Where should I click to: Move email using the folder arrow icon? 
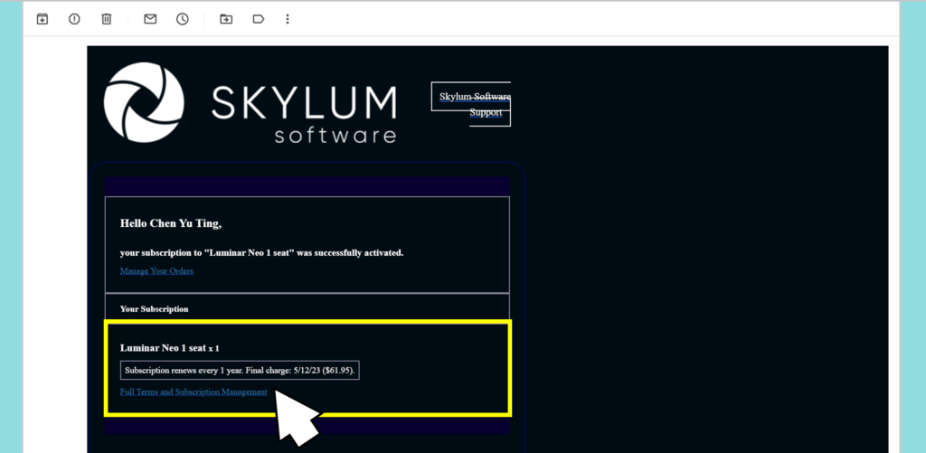pos(226,20)
